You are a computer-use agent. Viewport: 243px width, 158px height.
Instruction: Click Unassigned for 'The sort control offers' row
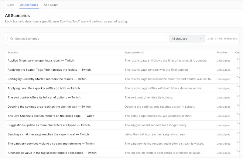pos(224,98)
